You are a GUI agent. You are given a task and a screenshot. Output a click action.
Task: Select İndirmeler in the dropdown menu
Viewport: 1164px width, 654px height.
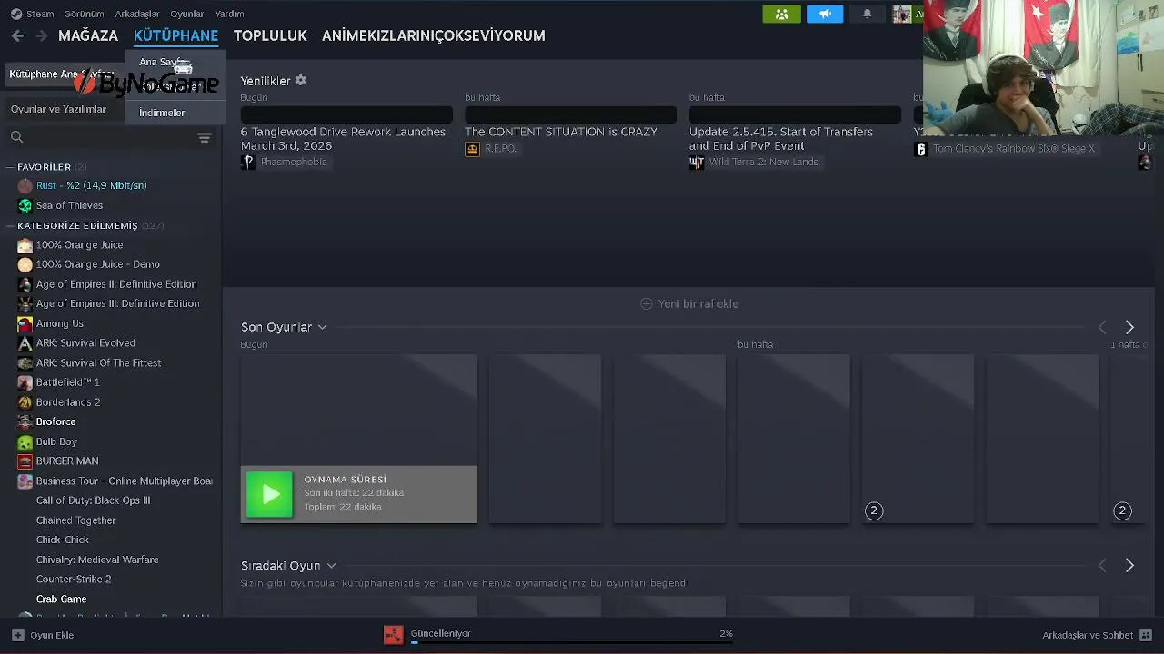point(162,113)
